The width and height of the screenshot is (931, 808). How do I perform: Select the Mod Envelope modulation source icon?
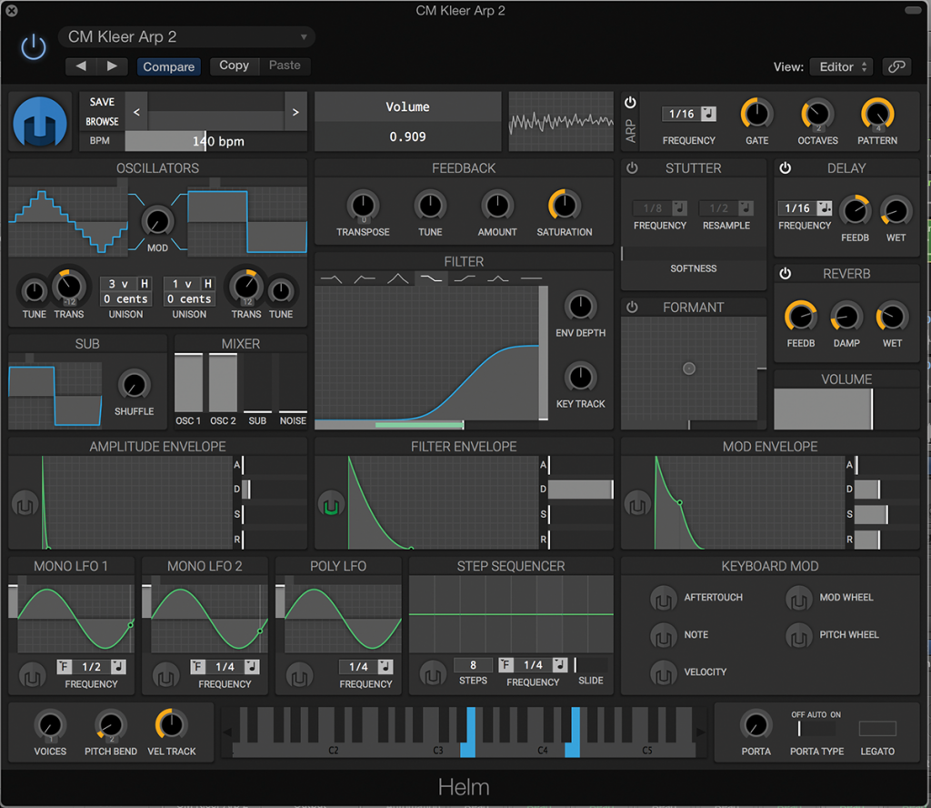[x=637, y=506]
